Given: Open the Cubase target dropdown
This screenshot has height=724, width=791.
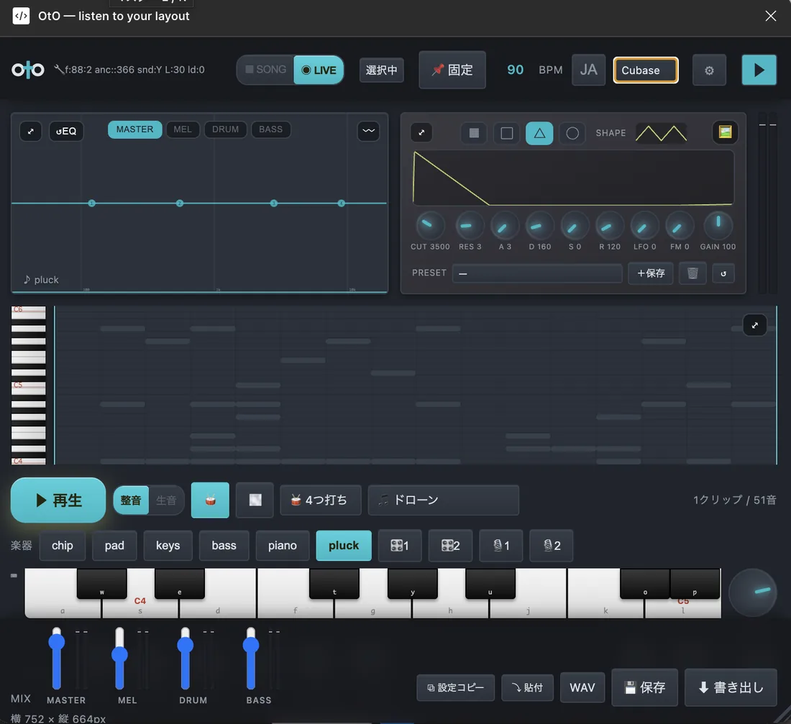Looking at the screenshot, I should coord(645,70).
